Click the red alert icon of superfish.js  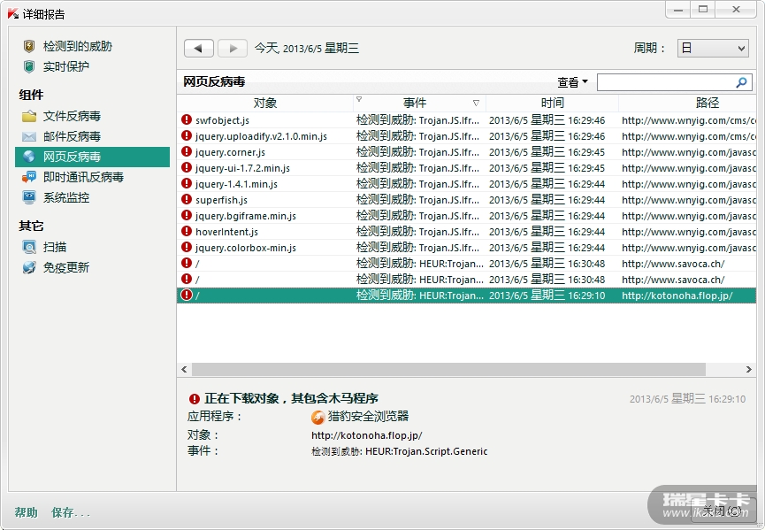(187, 199)
